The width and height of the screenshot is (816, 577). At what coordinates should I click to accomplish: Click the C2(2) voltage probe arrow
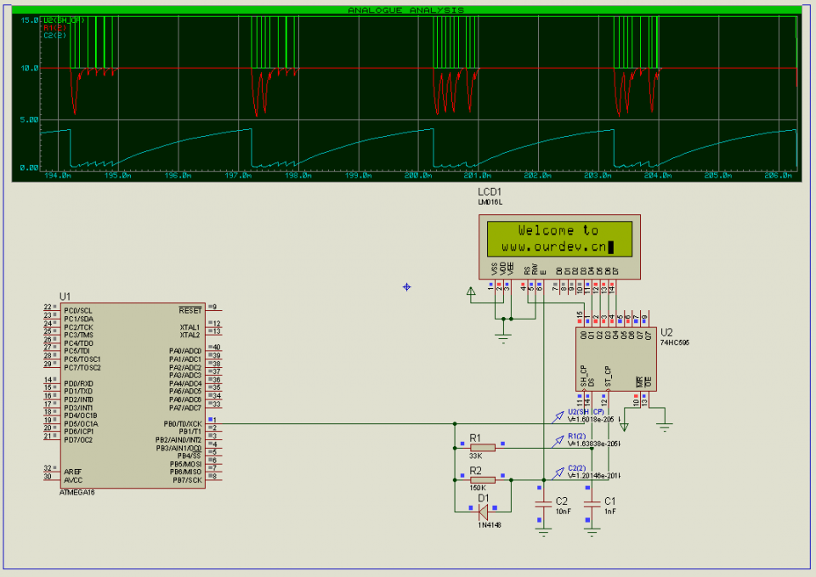558,472
